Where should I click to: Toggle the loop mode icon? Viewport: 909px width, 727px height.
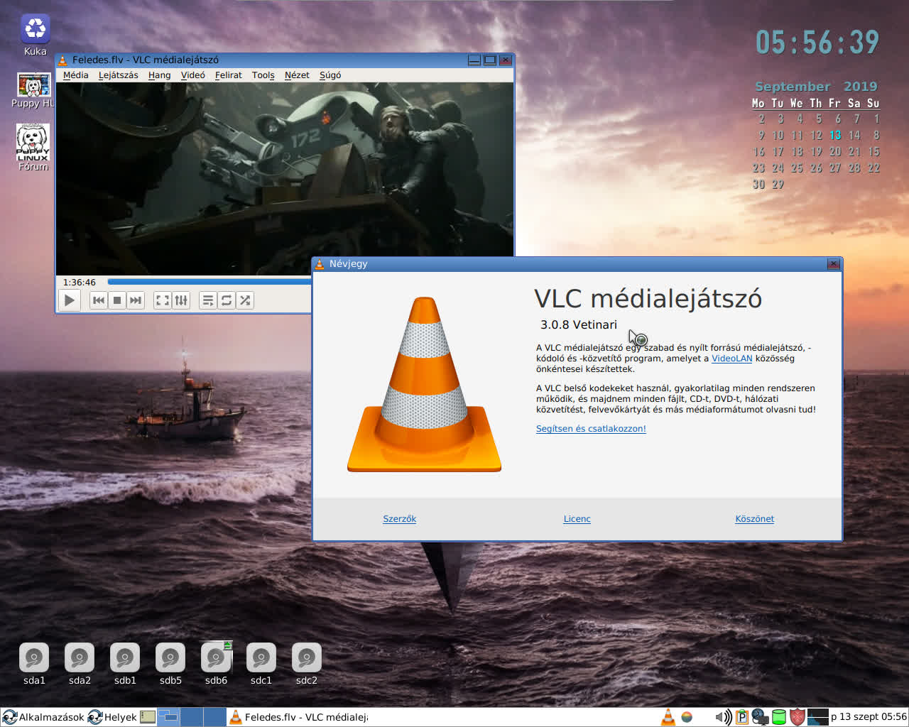point(227,300)
